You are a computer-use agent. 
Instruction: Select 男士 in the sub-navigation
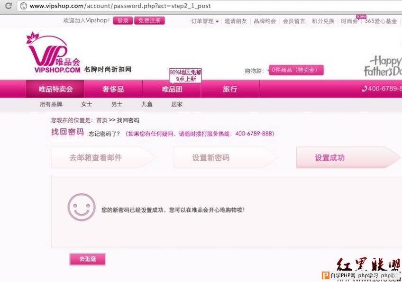pyautogui.click(x=117, y=104)
